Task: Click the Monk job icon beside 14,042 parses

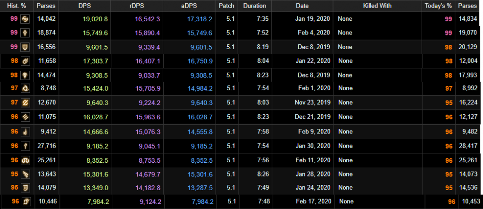Action: tap(25, 19)
